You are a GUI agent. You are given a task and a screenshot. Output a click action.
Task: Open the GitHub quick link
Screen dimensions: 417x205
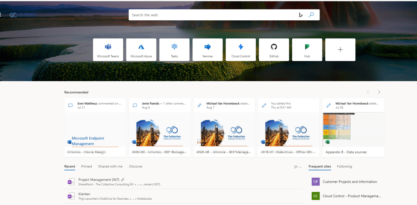[x=274, y=50]
